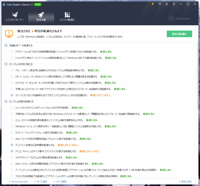Click the Wise Registry Cleaner app icon
This screenshot has height=186, width=200.
(4, 5)
